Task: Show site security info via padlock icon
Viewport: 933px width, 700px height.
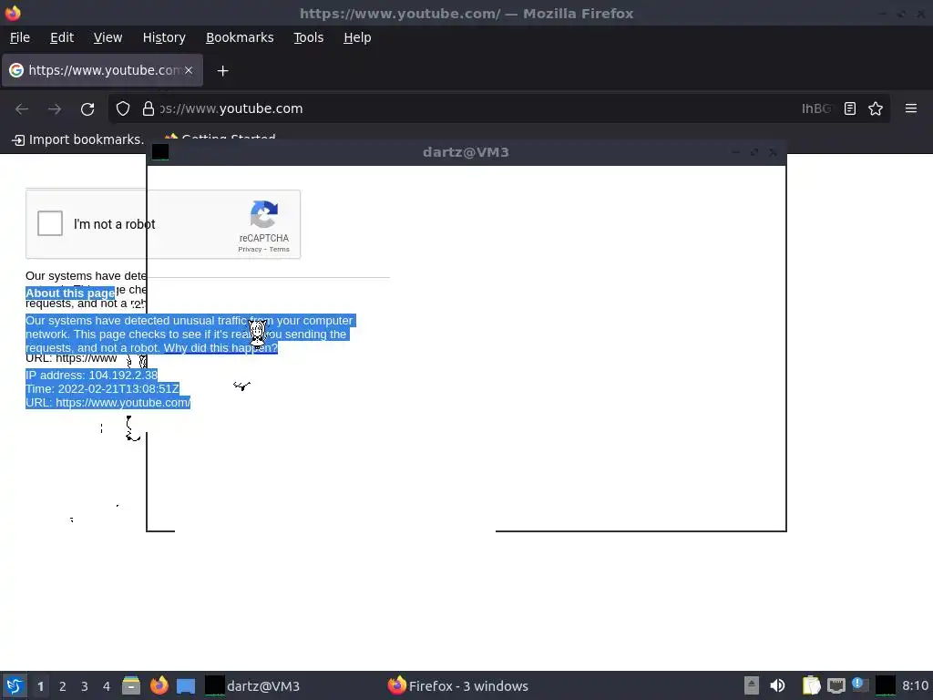Action: [x=149, y=108]
